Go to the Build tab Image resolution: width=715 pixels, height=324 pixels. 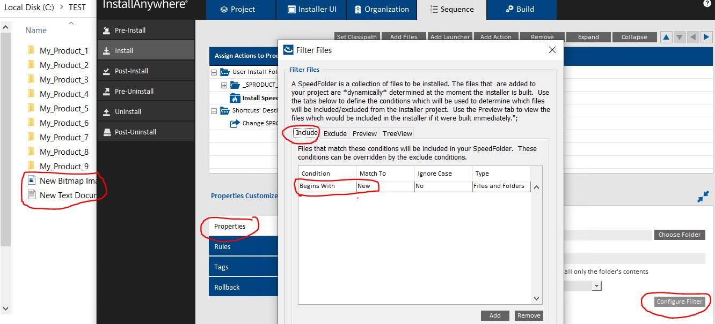521,10
